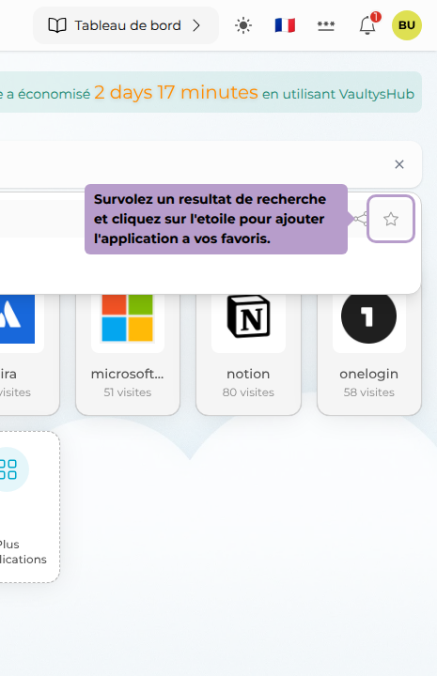Click the share icon beside the star
Screen dimensions: 437x676
(x=361, y=219)
